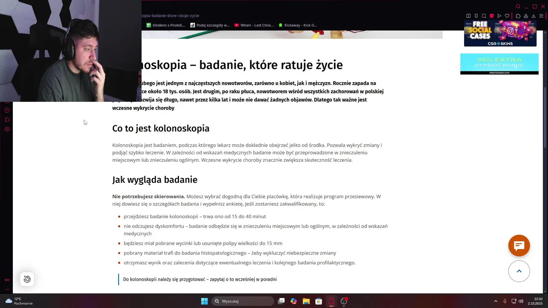This screenshot has width=548, height=308.
Task: Open weather widget 12°C Pochmurnie
Action: pos(19,301)
